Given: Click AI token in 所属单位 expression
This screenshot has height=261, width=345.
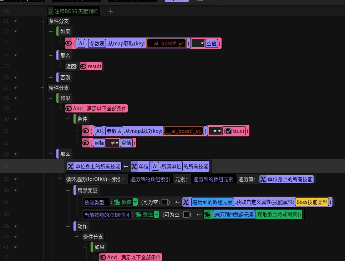Looking at the screenshot, I should pos(155,166).
